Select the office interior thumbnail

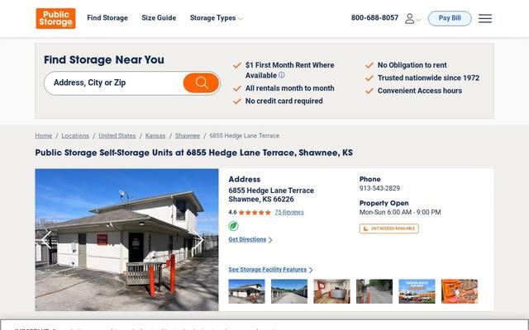(331, 291)
